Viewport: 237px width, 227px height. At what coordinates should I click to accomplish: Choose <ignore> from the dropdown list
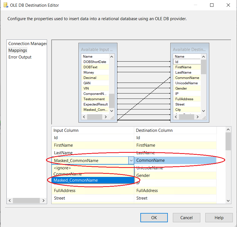[x=62, y=168]
